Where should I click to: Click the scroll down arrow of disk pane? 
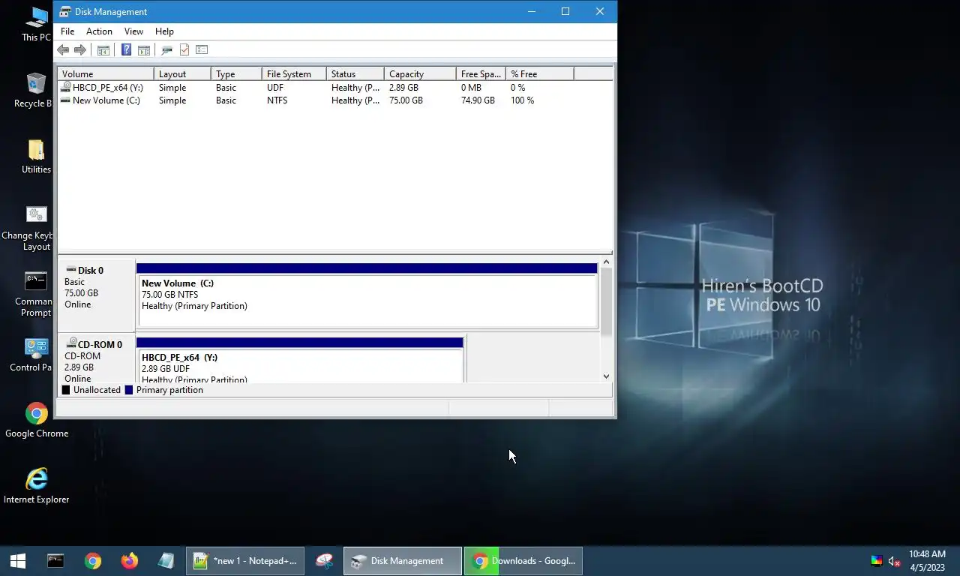click(606, 376)
